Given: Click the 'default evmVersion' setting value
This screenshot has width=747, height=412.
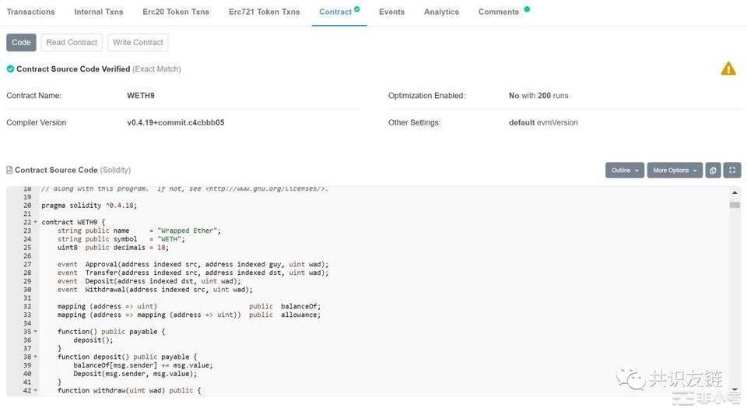Looking at the screenshot, I should coord(543,122).
